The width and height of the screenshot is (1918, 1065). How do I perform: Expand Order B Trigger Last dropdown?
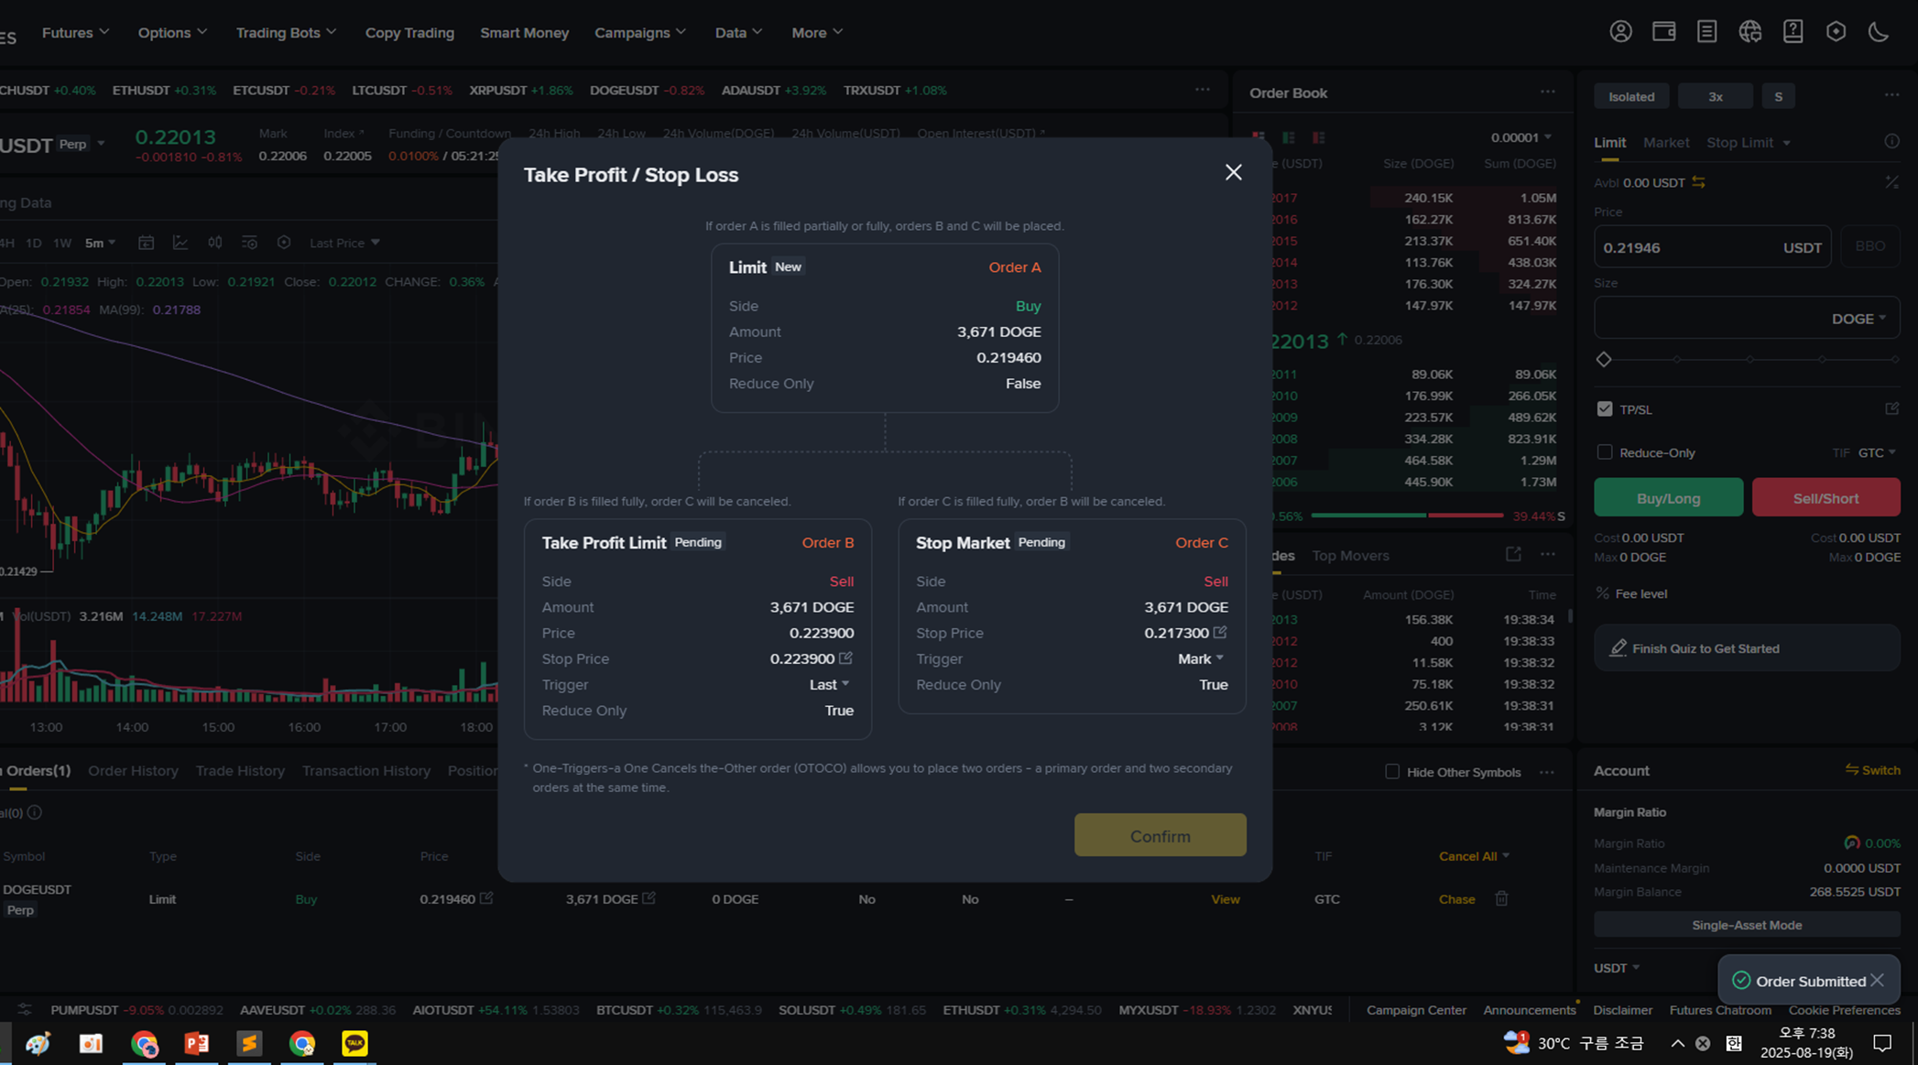coord(829,684)
